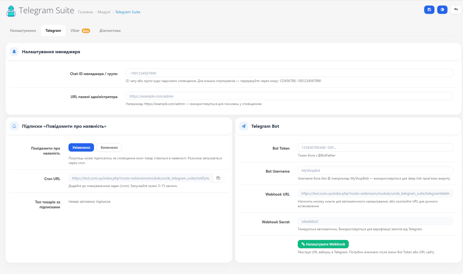Open the Налаштування tab
The image size is (463, 274).
click(23, 30)
